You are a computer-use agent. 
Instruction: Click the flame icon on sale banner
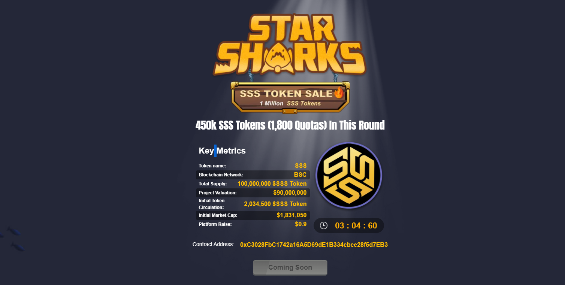(339, 92)
